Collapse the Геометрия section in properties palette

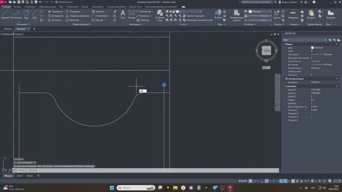click(337, 86)
